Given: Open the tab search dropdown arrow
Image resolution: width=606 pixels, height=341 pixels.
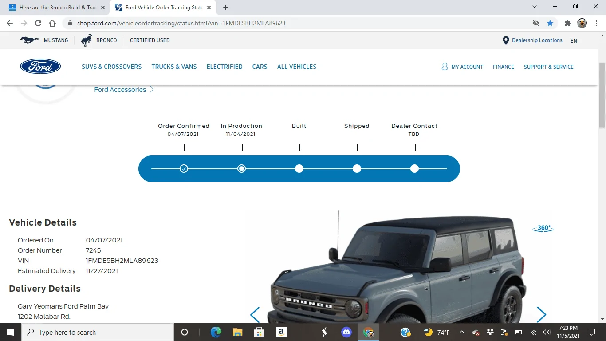Looking at the screenshot, I should 535,7.
